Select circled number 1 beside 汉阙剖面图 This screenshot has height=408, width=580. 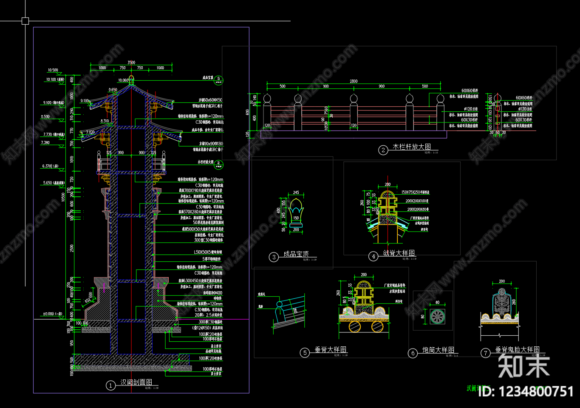point(110,385)
